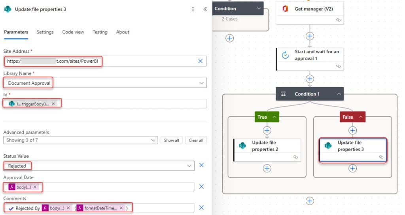Image resolution: width=405 pixels, height=215 pixels.
Task: Add a step below Condition 1 block
Action: (310, 201)
